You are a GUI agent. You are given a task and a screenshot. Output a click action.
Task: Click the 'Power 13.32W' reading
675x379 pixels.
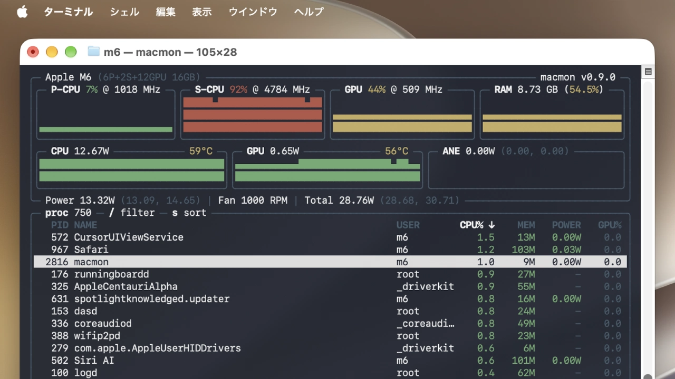(x=80, y=201)
